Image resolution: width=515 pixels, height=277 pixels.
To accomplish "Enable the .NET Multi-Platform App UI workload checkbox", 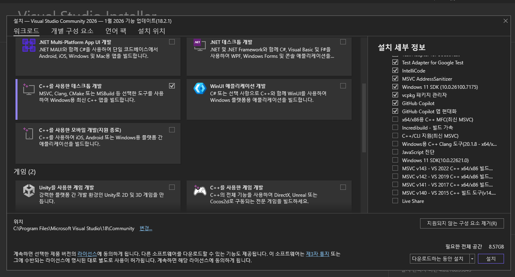I will coord(172,42).
